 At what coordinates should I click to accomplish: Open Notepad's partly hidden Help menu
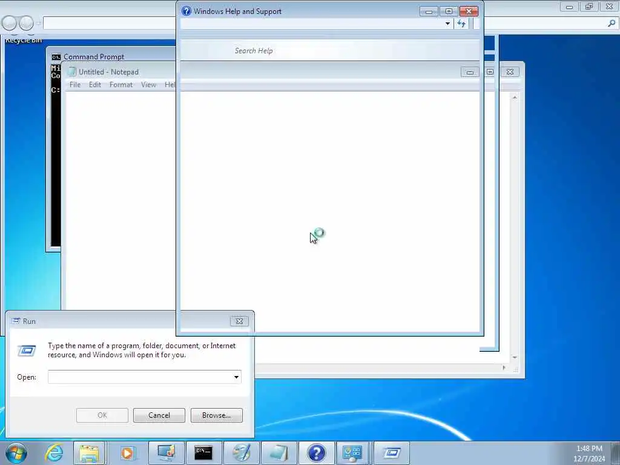(170, 85)
